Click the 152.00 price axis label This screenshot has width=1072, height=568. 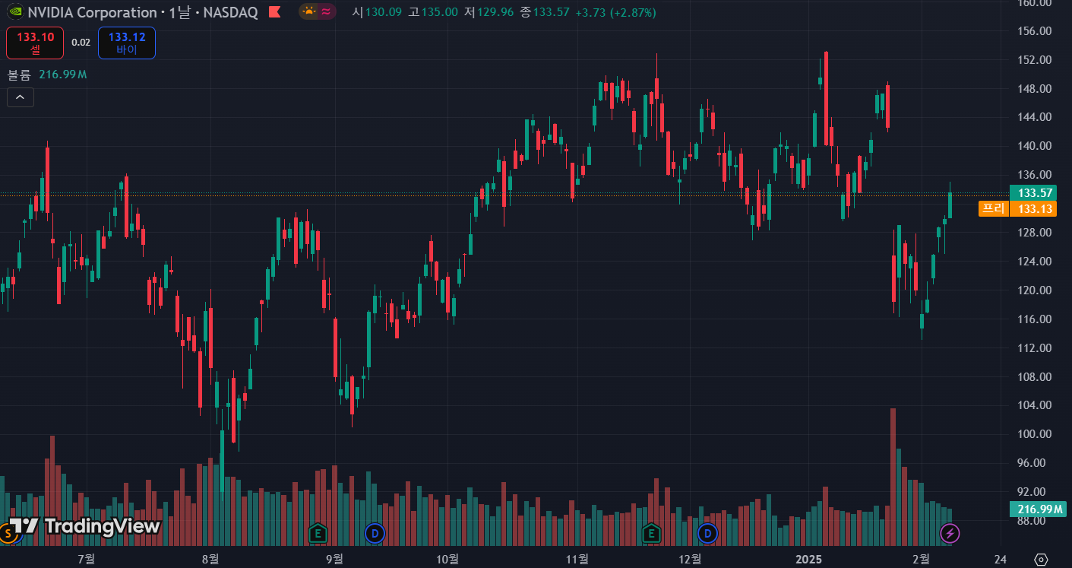click(x=1035, y=60)
